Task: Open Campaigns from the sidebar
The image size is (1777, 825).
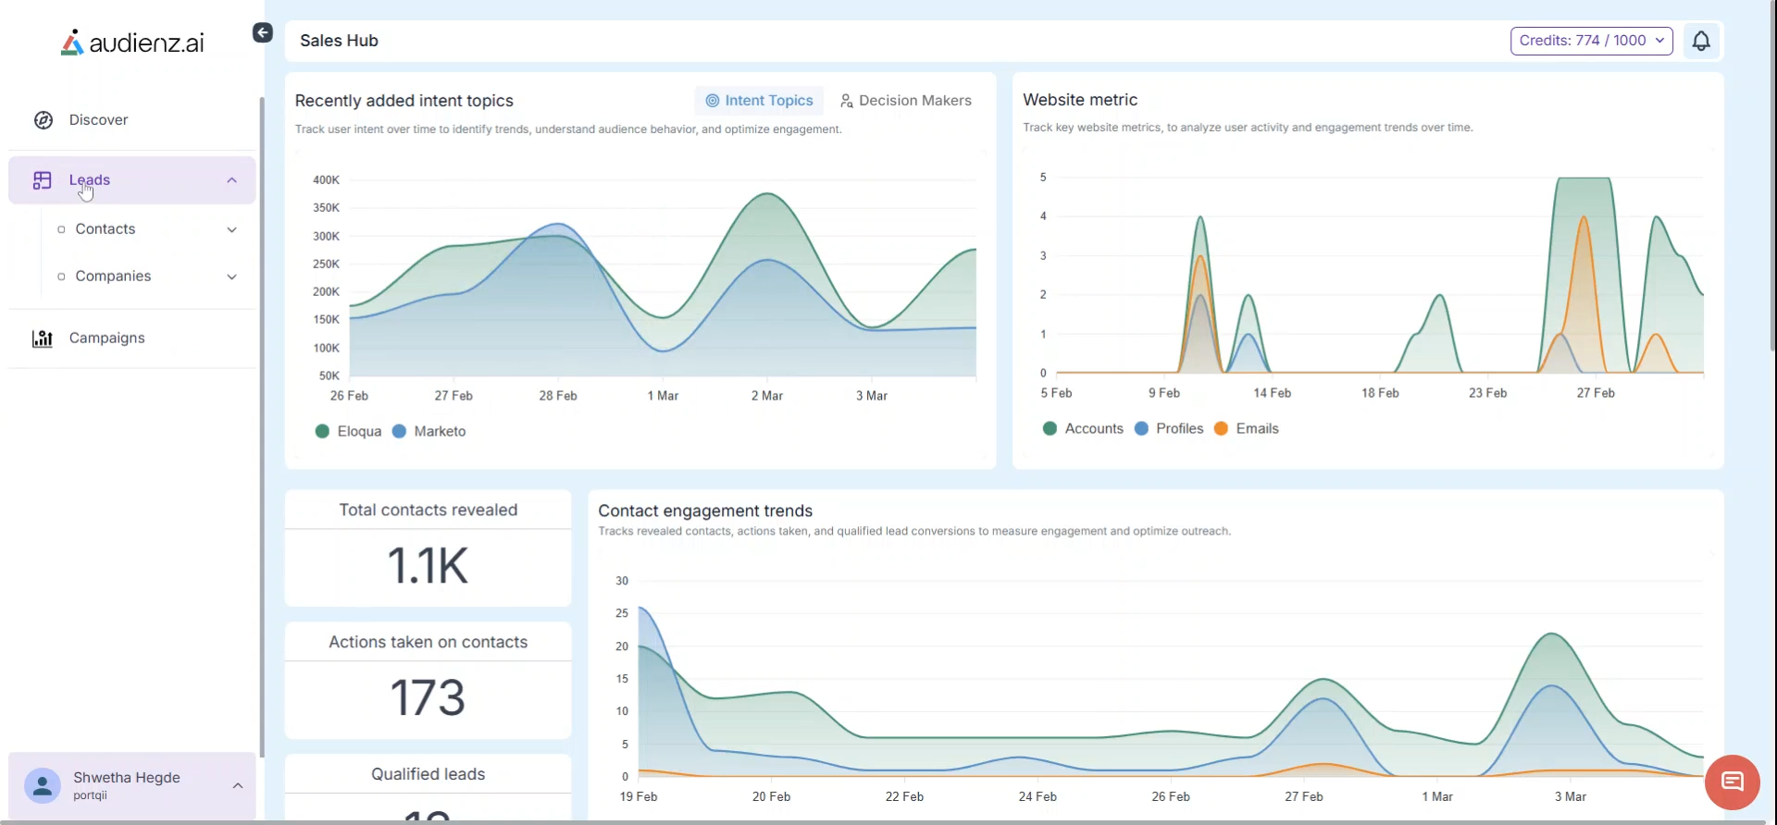Action: click(x=106, y=339)
